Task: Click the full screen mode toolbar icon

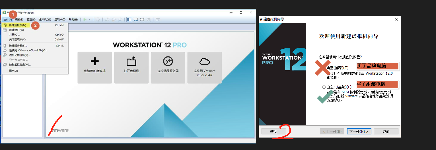Action: 142,20
